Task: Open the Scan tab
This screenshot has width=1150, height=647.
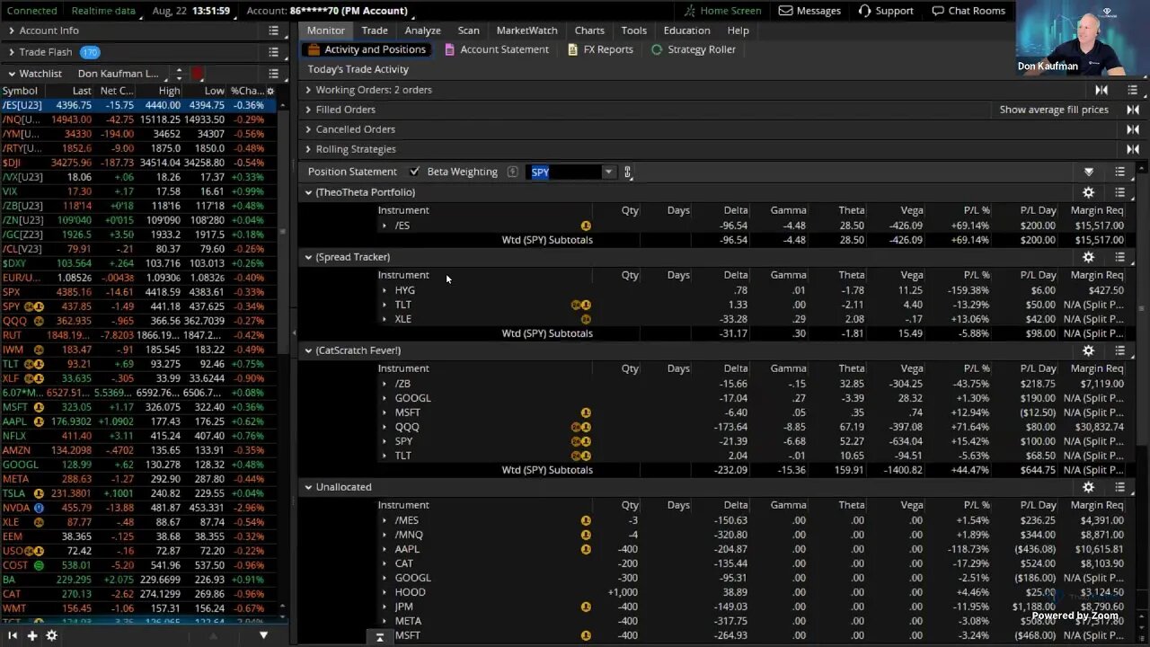Action: click(468, 31)
